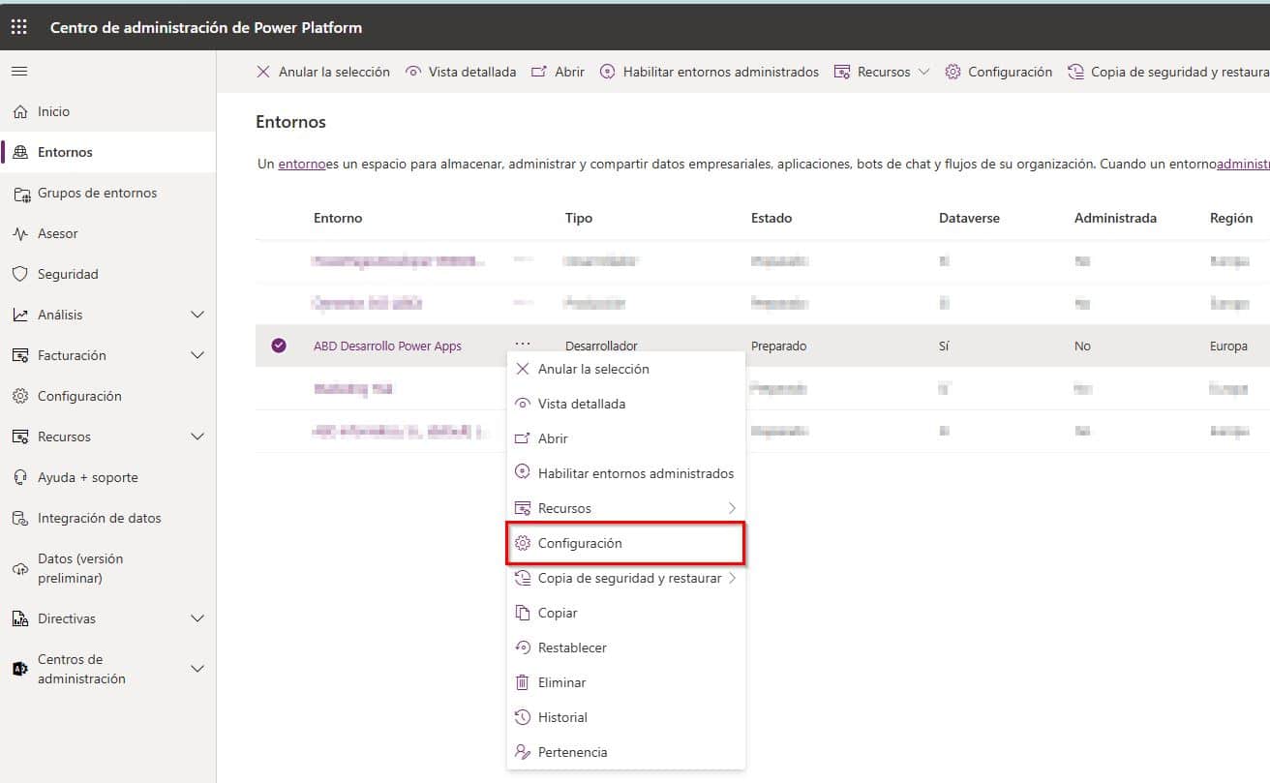Click the 'Preparado' state cell in selected row

779,346
